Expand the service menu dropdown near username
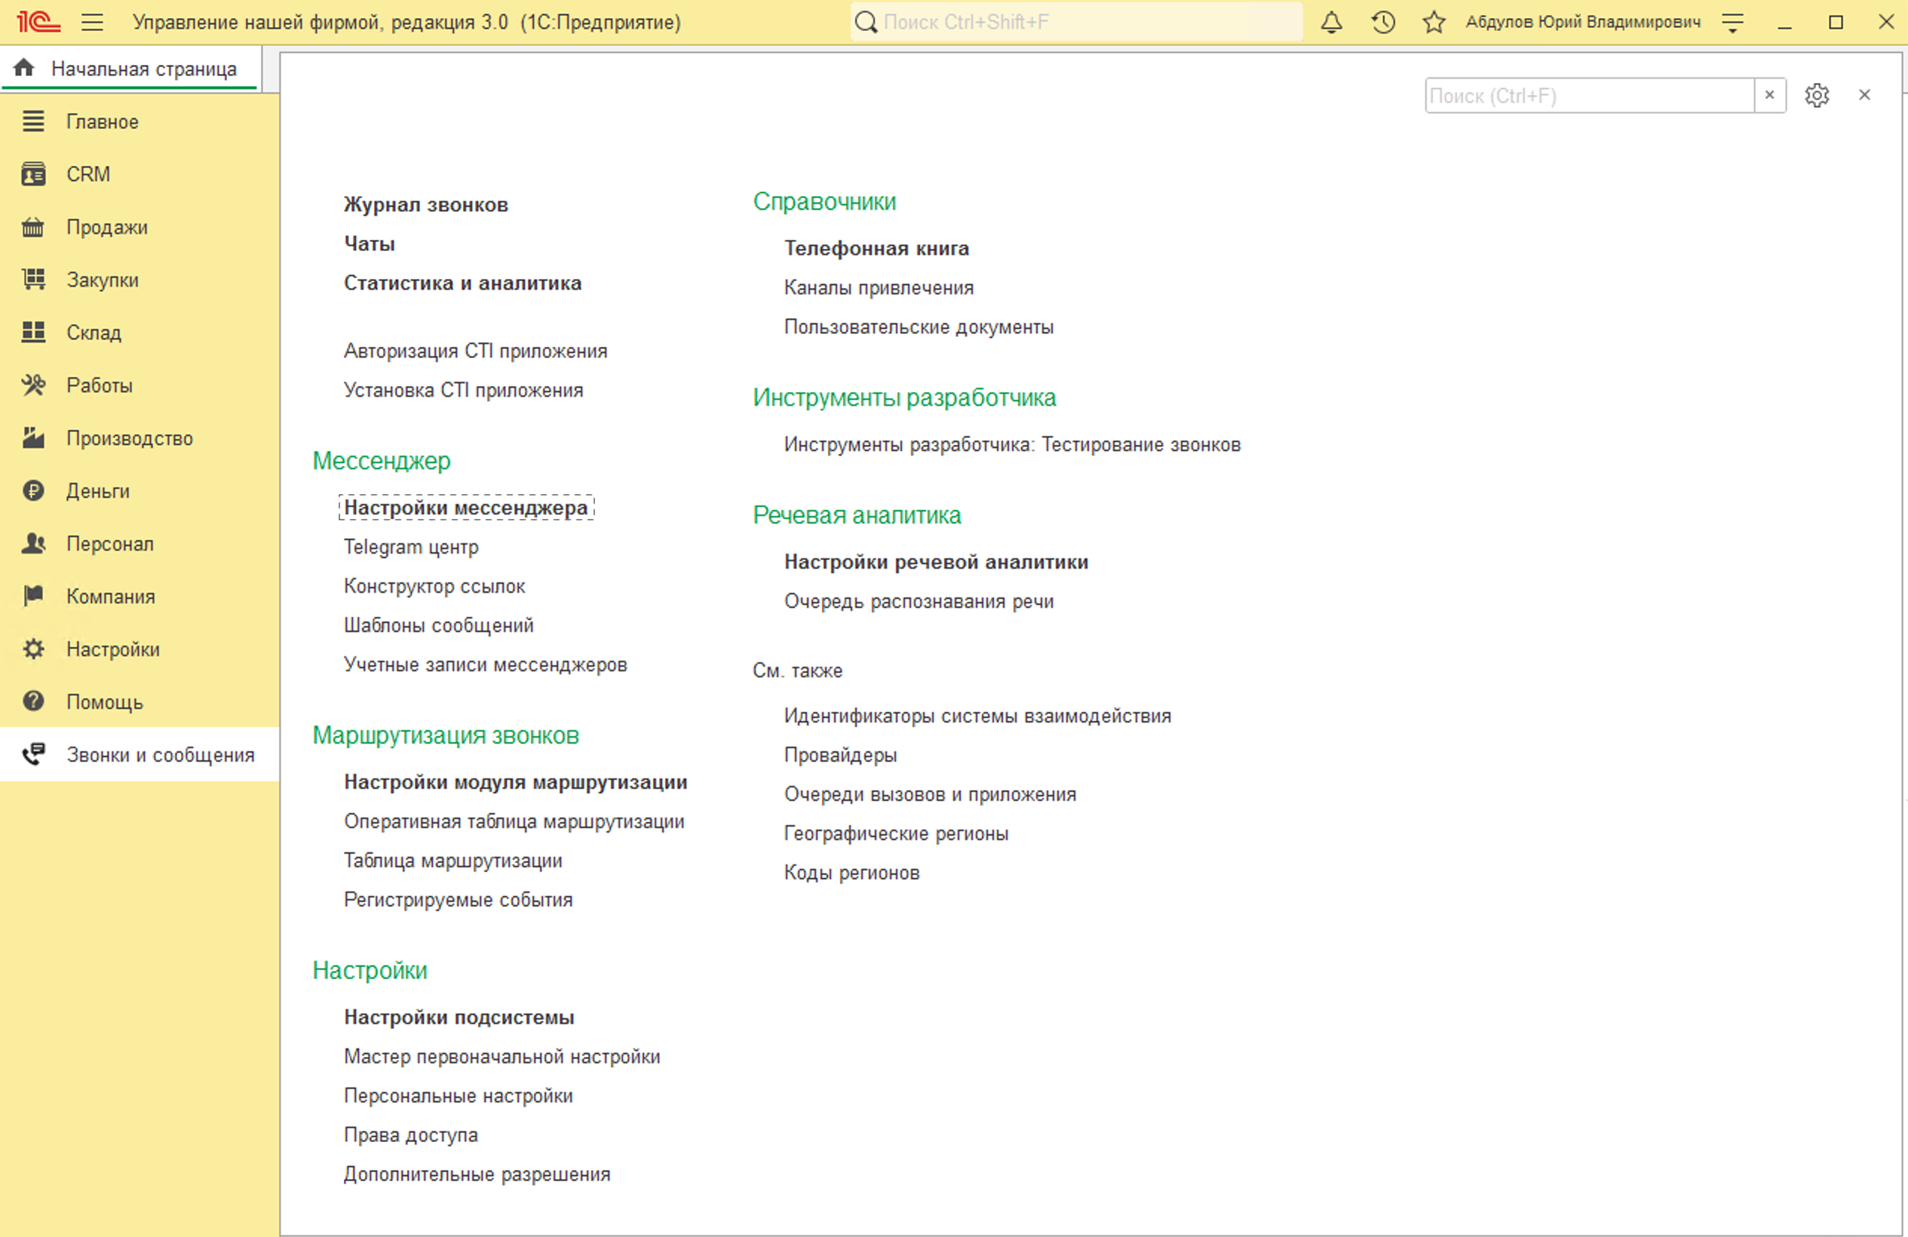Image resolution: width=1908 pixels, height=1237 pixels. click(x=1732, y=23)
